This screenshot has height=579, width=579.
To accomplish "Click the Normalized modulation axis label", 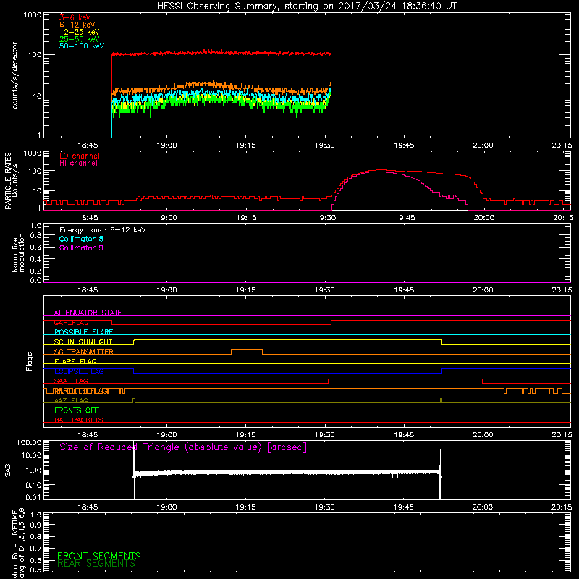I will pos(18,253).
